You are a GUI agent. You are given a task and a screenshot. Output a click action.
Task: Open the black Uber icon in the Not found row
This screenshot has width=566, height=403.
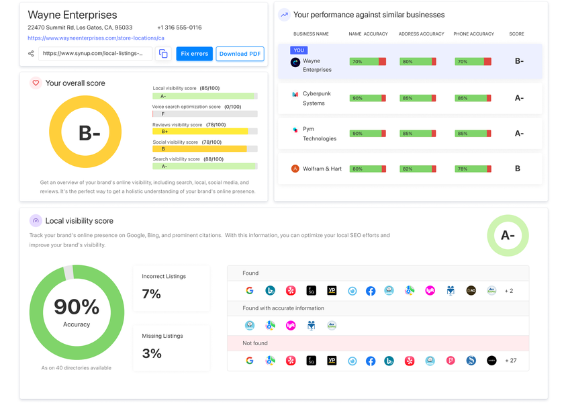coord(491,361)
